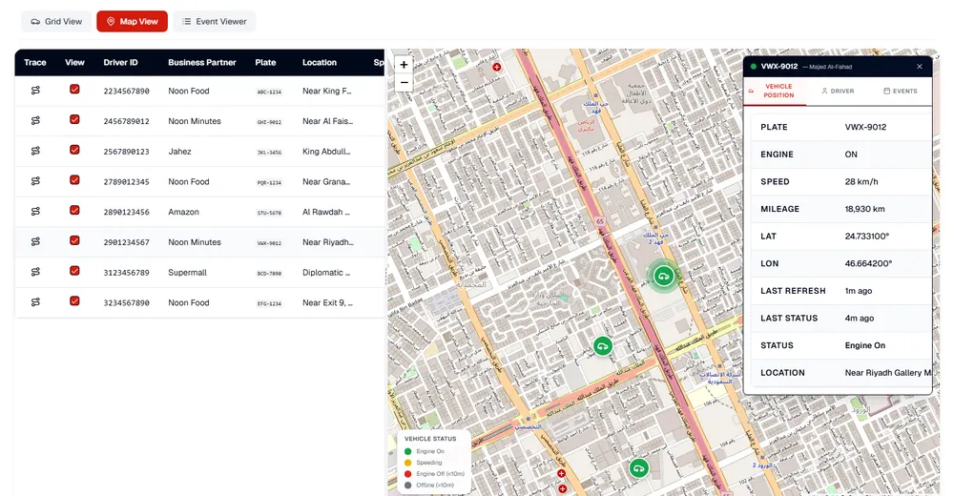Switch to the Driver tab in popup
The image size is (954, 496).
(838, 91)
